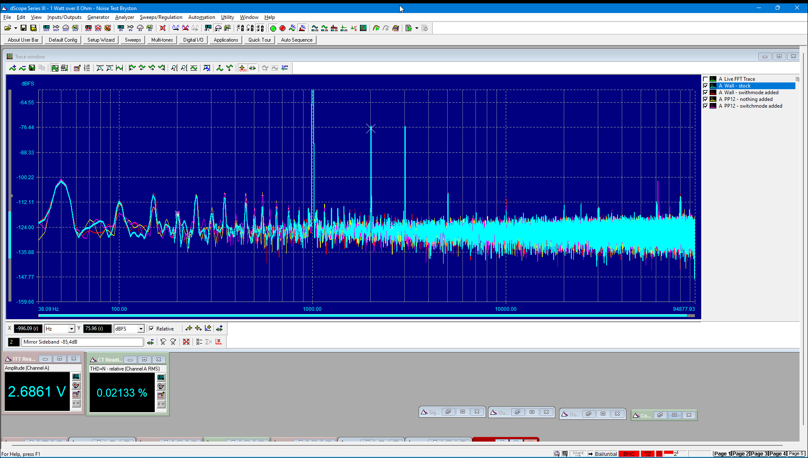
Task: Click the move cursor left yellow cross icon
Action: click(189, 328)
